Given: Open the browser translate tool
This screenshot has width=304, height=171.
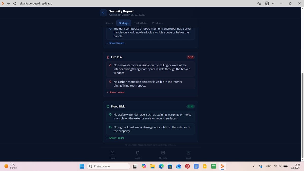Looking at the screenshot, I should click(x=259, y=3).
